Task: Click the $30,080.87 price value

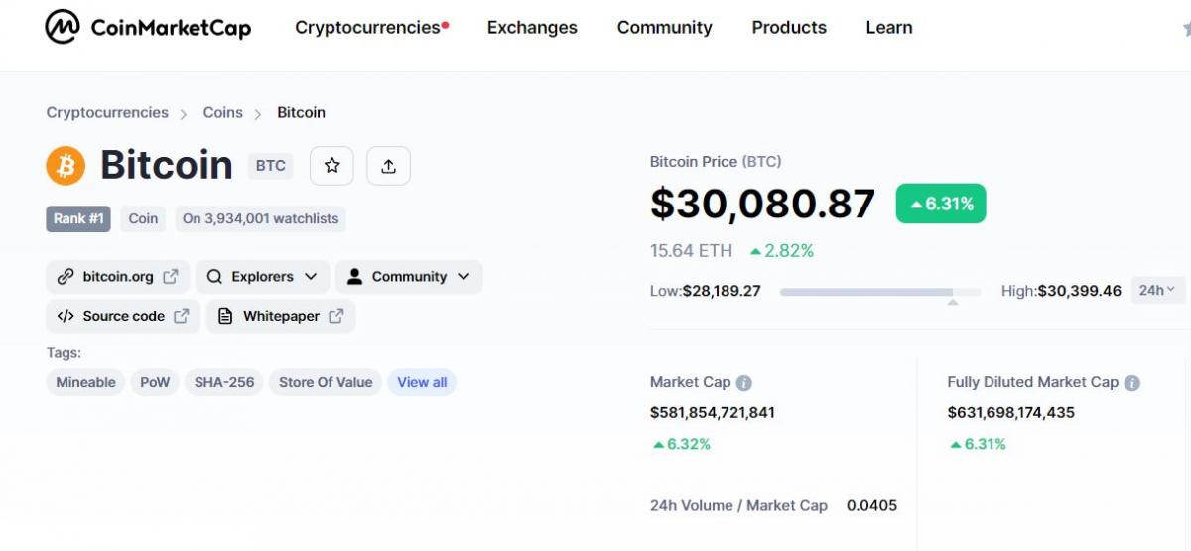Action: tap(762, 204)
